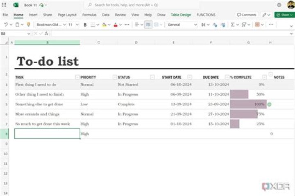This screenshot has width=295, height=196.
Task: Switch to the Review tab
Action: [120, 15]
